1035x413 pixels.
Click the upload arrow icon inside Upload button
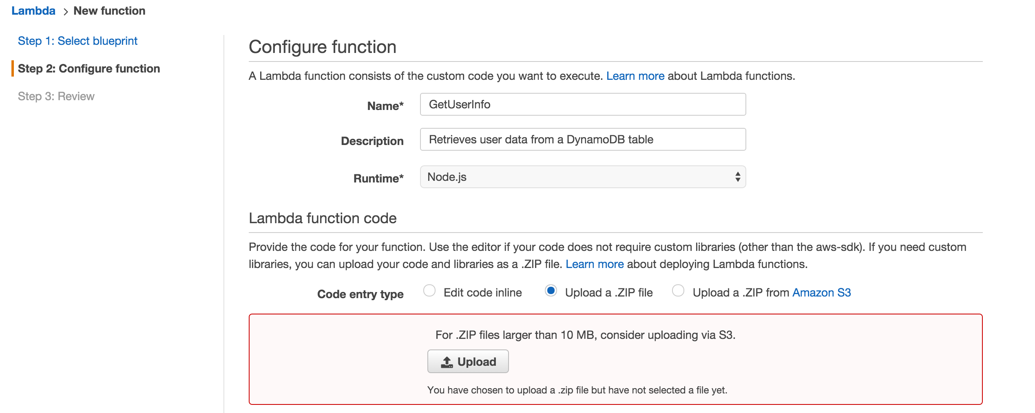447,362
